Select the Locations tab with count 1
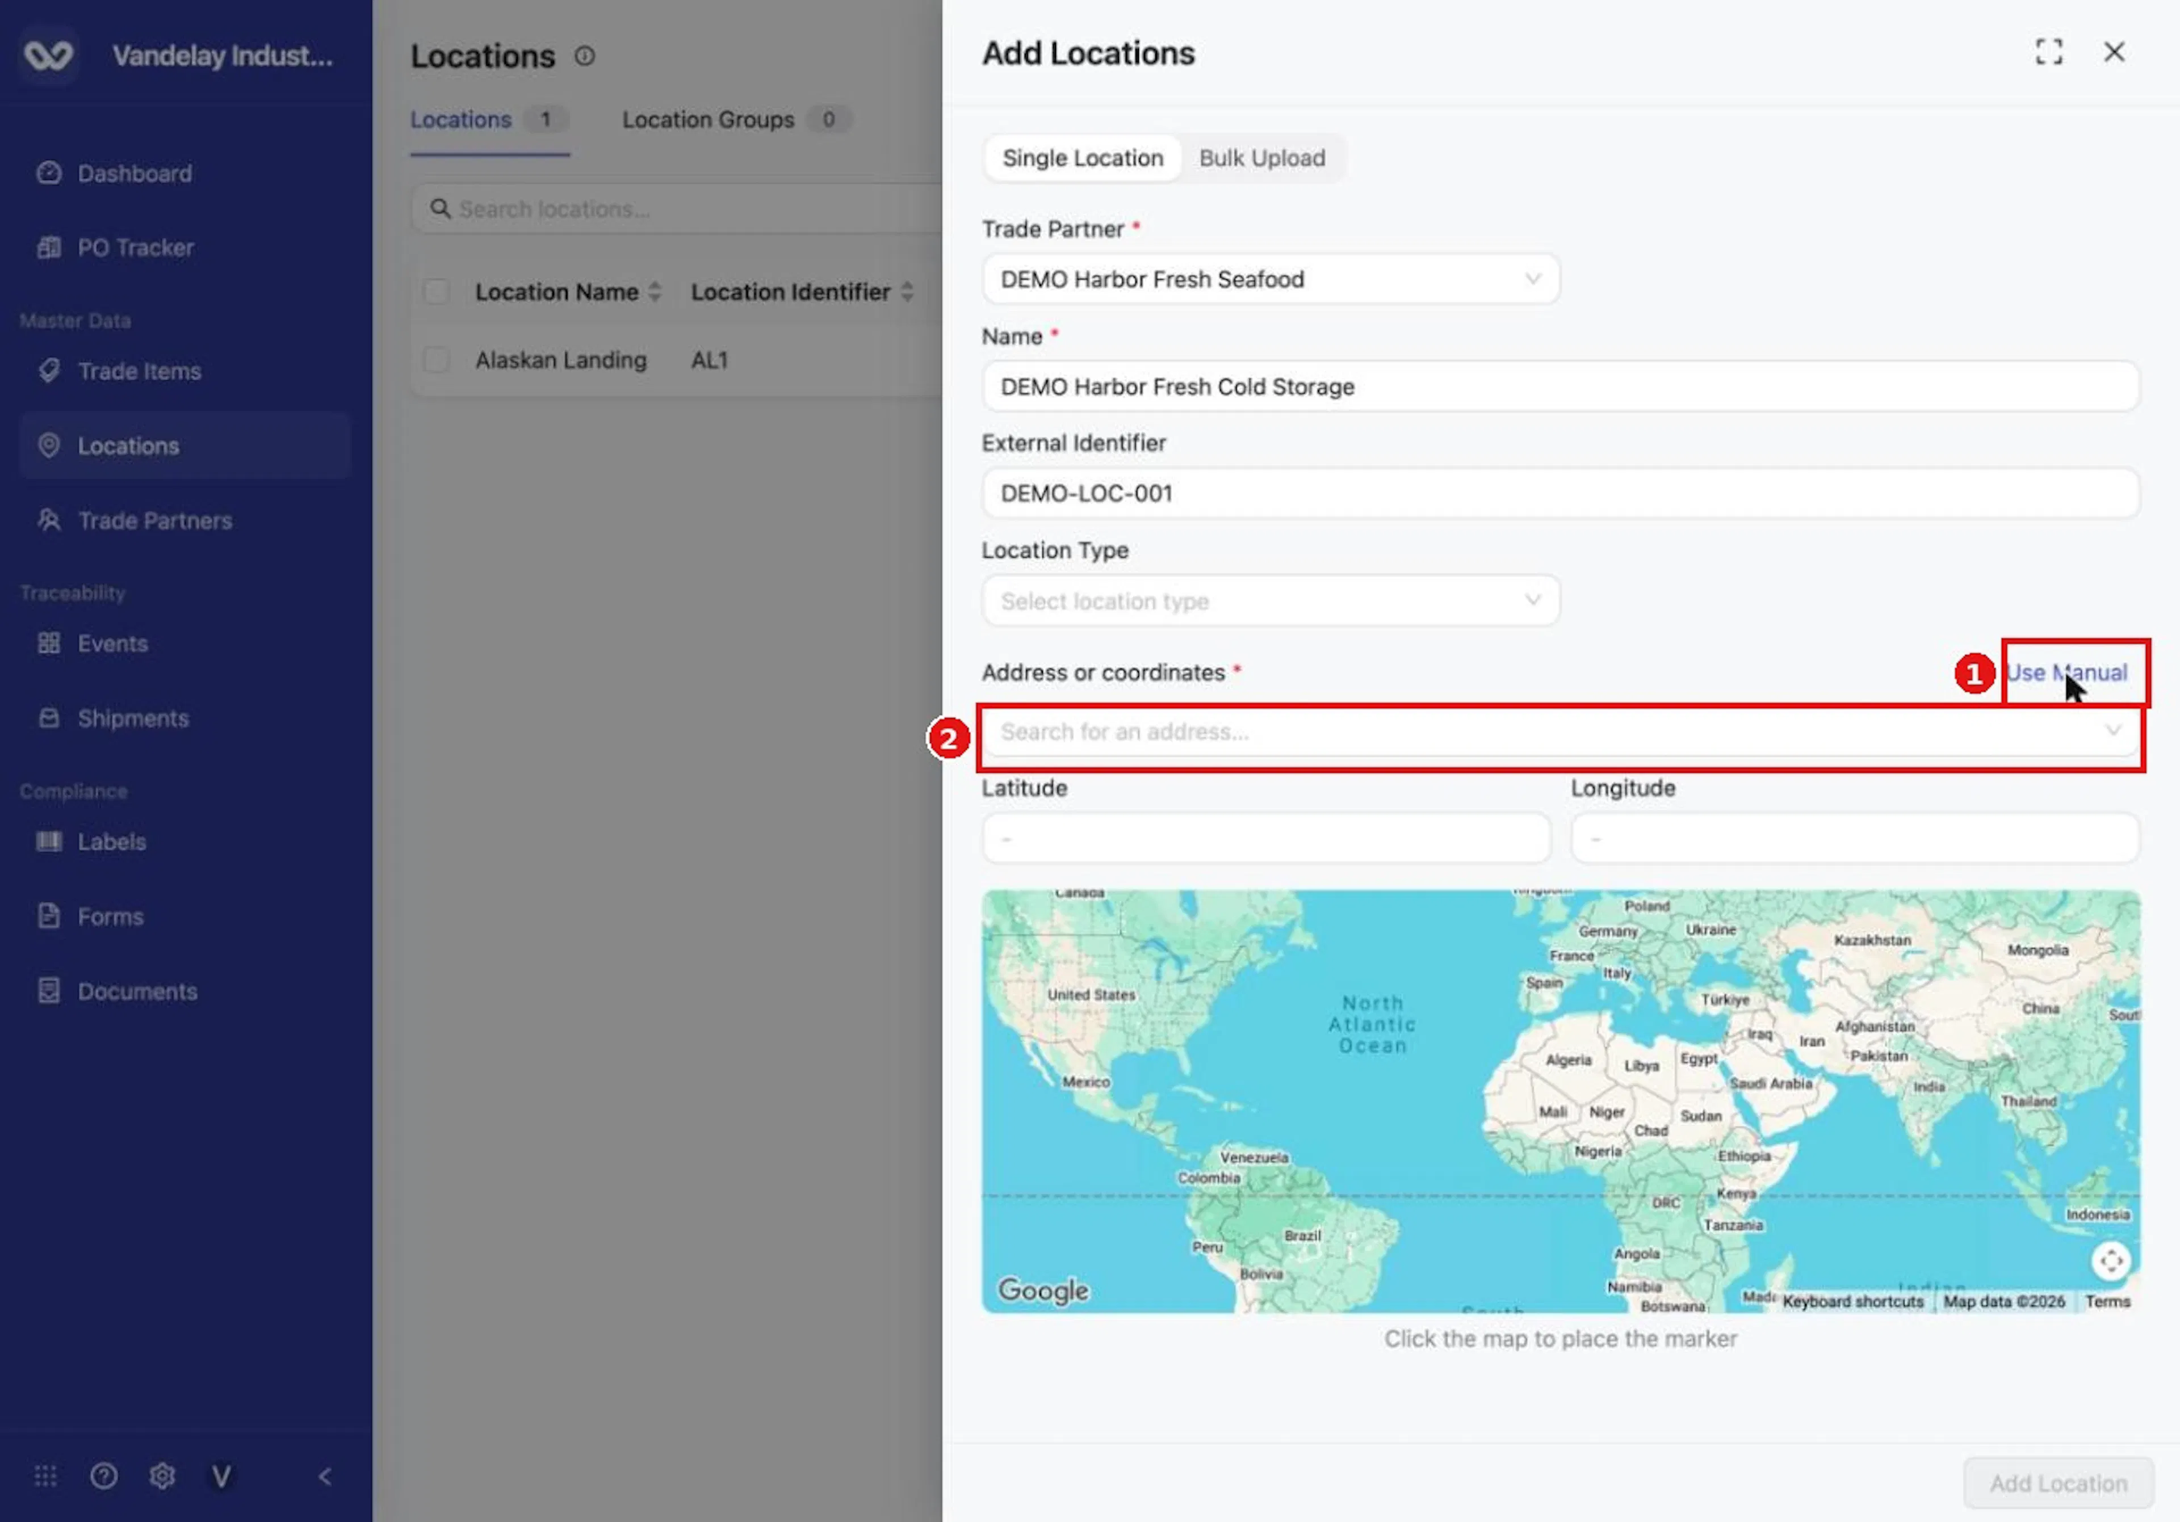This screenshot has height=1522, width=2180. tap(490, 120)
